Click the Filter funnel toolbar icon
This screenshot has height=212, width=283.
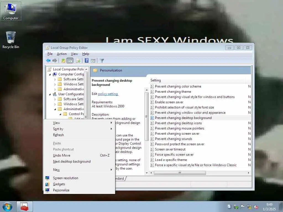tap(102, 61)
